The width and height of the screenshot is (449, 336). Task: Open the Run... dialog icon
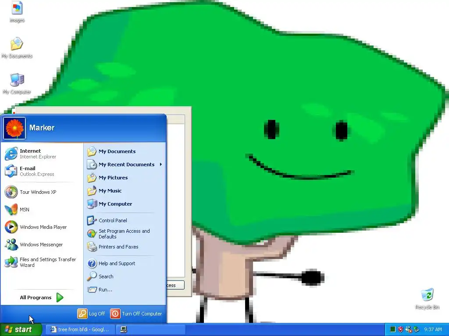click(92, 290)
